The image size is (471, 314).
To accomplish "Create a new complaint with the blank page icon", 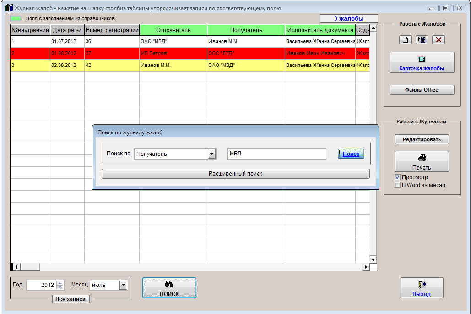I will point(405,40).
